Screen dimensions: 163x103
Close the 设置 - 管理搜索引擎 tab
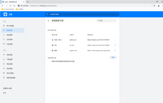click(24, 2)
